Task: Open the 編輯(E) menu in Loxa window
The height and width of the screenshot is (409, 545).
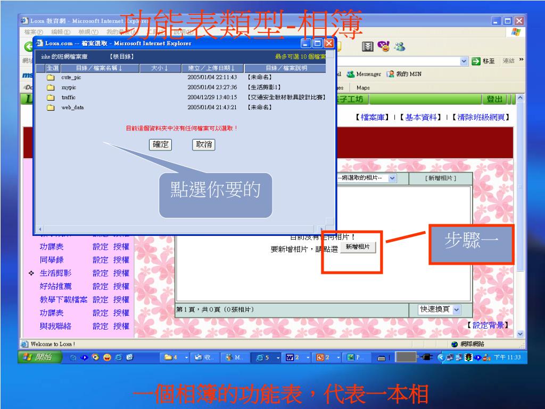Action: pyautogui.click(x=61, y=32)
